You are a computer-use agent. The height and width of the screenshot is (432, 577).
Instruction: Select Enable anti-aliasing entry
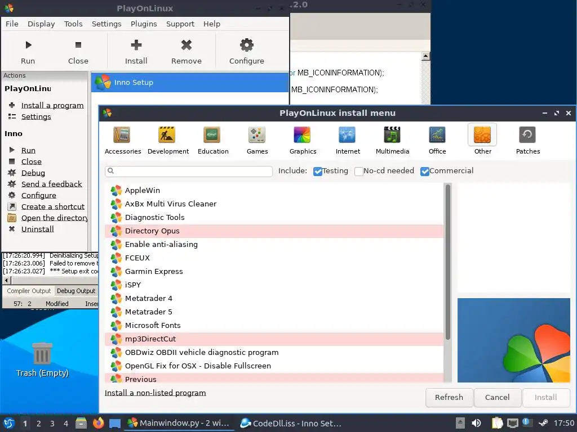(x=274, y=244)
